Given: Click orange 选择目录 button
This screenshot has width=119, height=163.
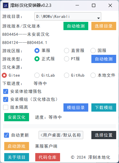Looking at the screenshot, I should [x=104, y=26].
